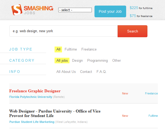Open the Web Designer - Purdue University listing
This screenshot has width=165, height=133.
55,113
